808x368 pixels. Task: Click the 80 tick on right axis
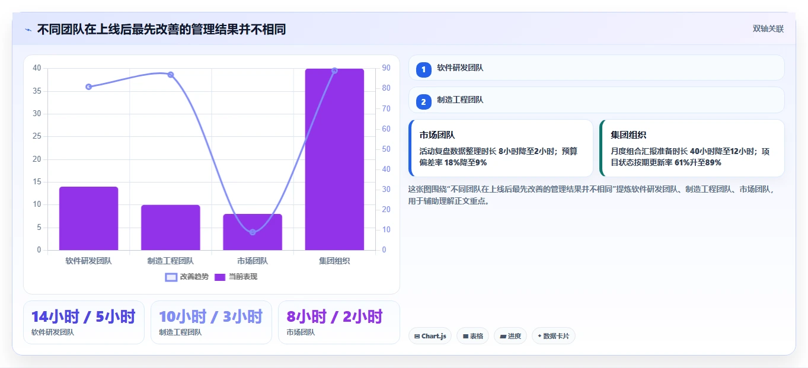[386, 88]
